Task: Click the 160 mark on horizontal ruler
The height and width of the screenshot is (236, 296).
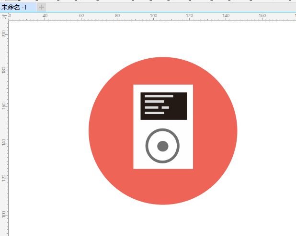Action: (262, 16)
